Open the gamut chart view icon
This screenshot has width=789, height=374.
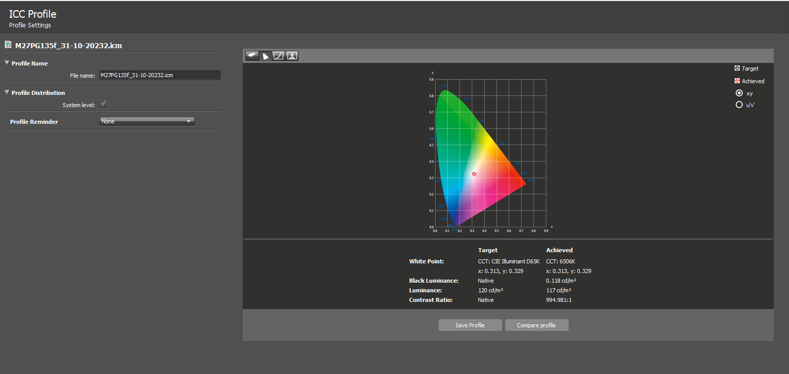266,56
